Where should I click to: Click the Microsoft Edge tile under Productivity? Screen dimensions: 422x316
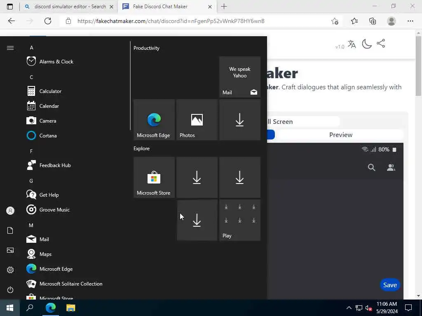point(154,120)
